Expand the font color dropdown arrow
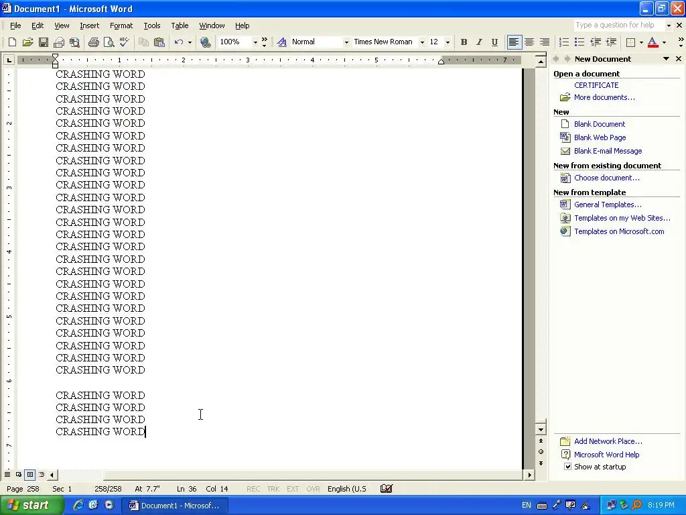 [x=664, y=42]
